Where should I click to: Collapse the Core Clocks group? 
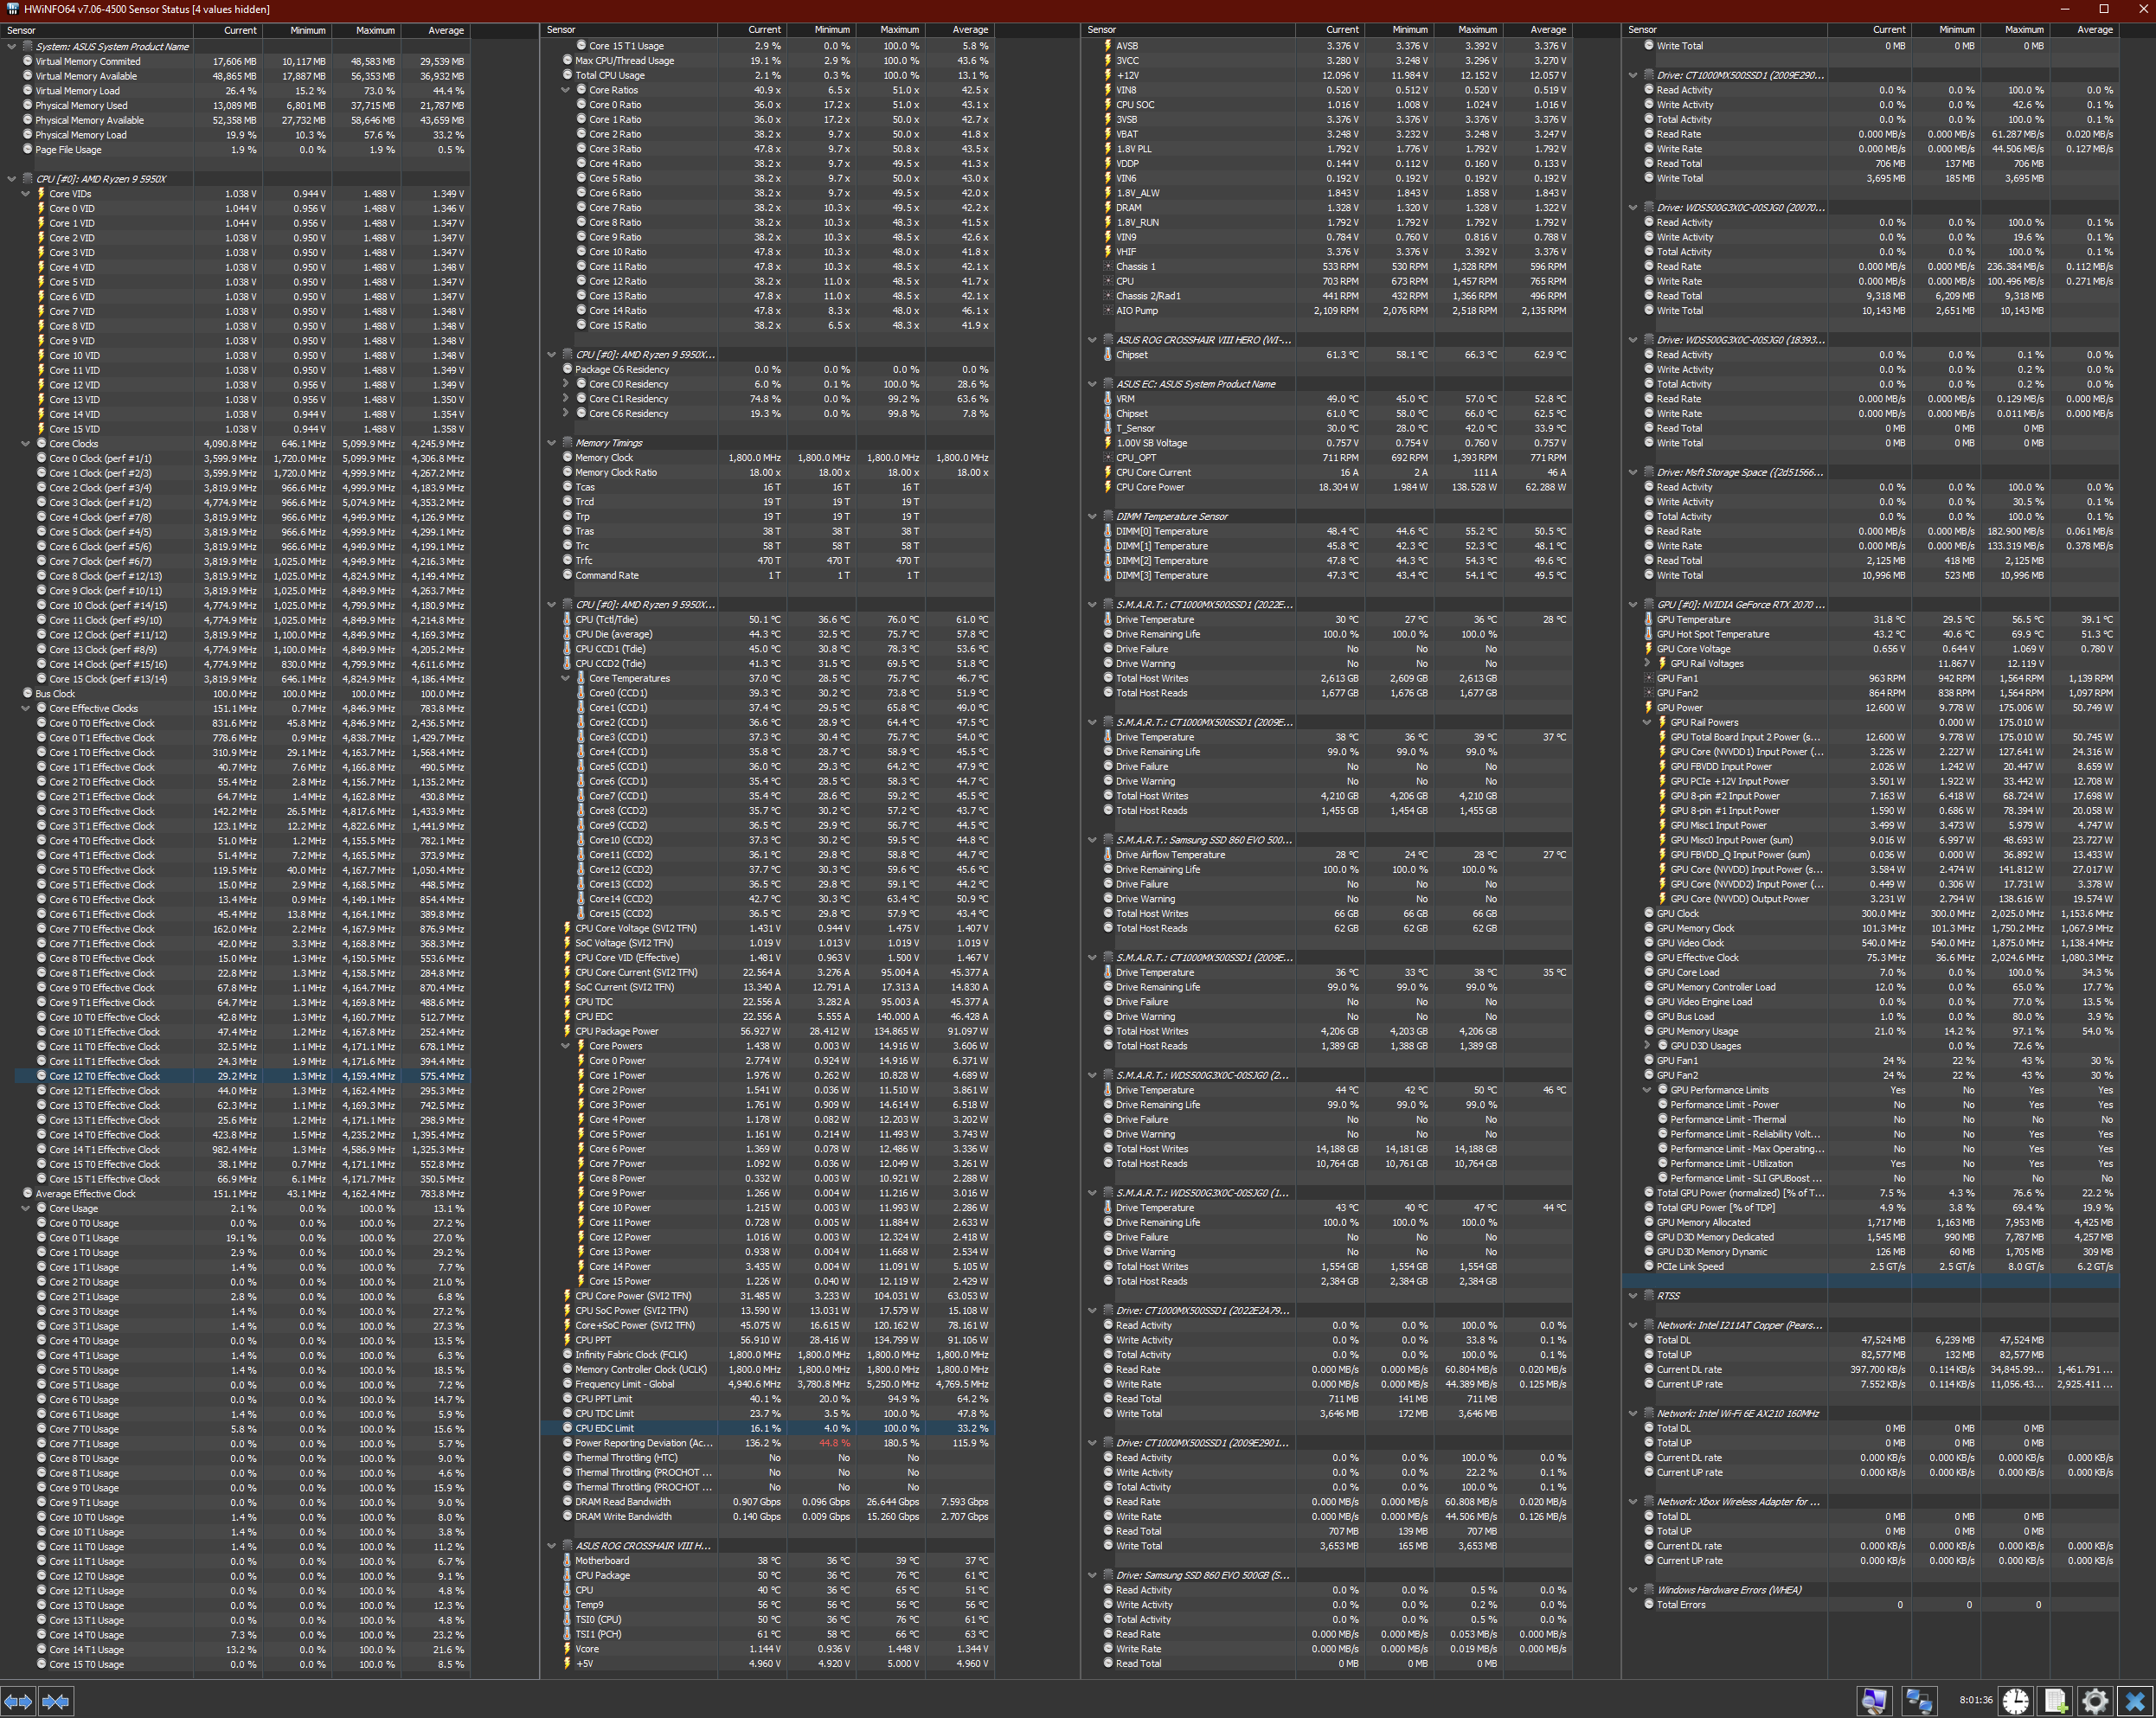[27, 444]
